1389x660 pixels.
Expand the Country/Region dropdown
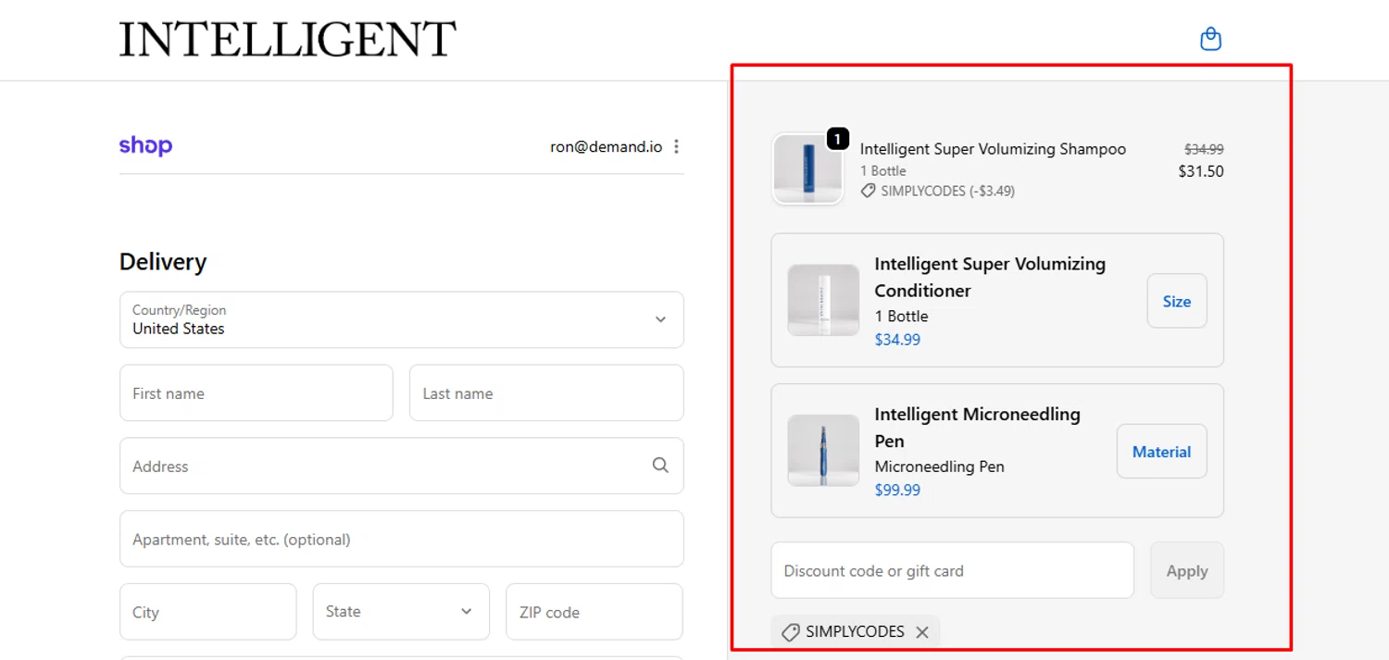coord(402,319)
